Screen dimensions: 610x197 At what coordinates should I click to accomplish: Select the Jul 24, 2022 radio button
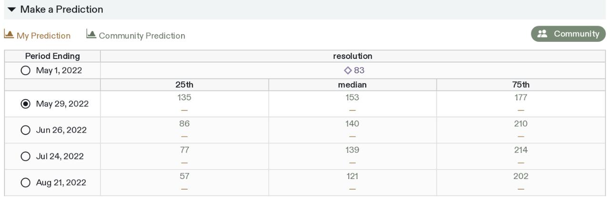coord(25,156)
